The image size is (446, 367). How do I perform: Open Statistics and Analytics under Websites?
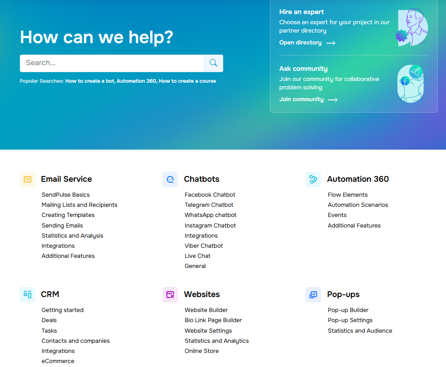click(x=217, y=341)
